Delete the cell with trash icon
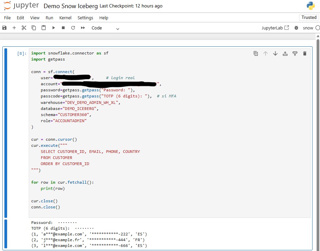This screenshot has height=251, width=320. tap(305, 53)
